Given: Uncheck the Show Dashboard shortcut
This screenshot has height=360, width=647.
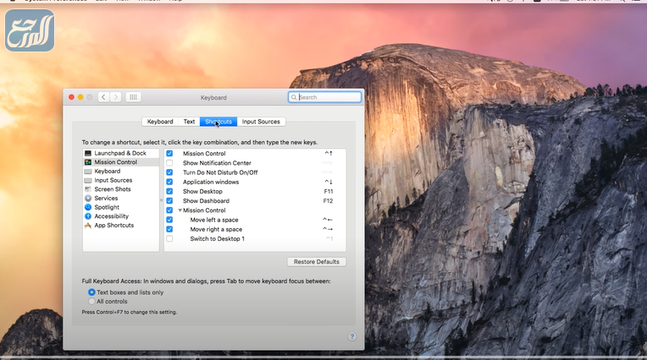Looking at the screenshot, I should [x=169, y=201].
